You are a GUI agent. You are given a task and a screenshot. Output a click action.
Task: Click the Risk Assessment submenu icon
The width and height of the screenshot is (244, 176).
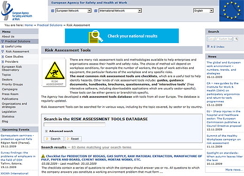2,51
